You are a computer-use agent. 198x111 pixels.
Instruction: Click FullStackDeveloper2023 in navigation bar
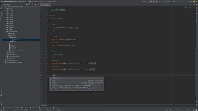pyautogui.click(x=9, y=2)
